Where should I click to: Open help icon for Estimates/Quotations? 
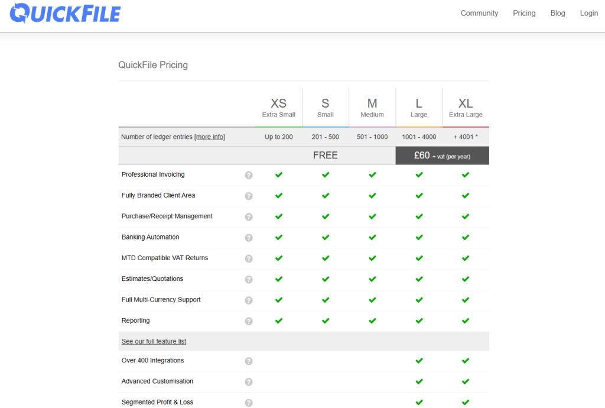click(249, 280)
